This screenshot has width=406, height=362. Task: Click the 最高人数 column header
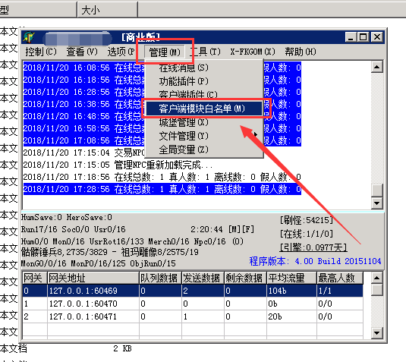pos(340,278)
